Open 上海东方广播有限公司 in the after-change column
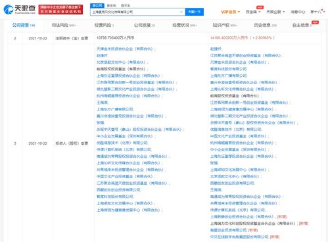The image size is (328, 242). (229, 76)
